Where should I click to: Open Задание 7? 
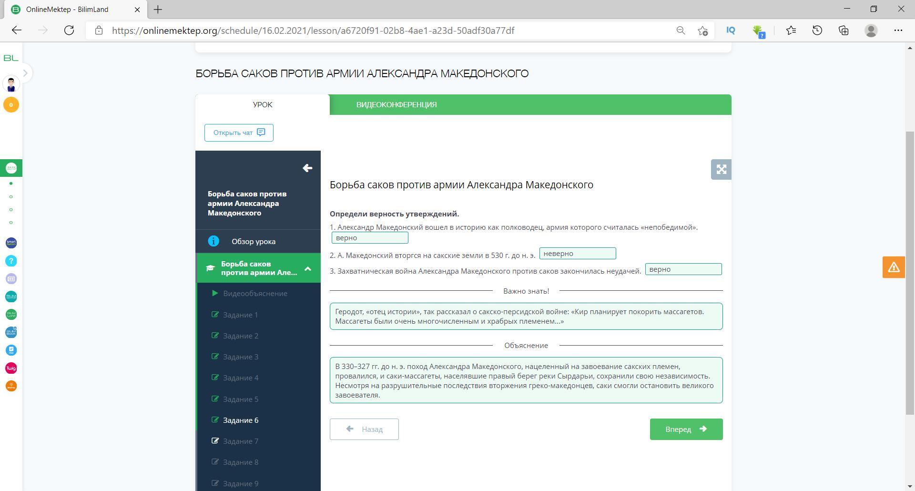click(x=241, y=441)
